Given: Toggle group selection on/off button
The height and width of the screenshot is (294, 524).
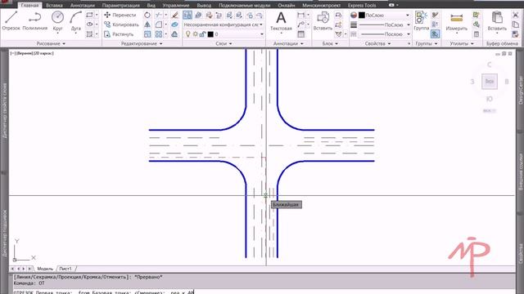Looking at the screenshot, I should 435,34.
